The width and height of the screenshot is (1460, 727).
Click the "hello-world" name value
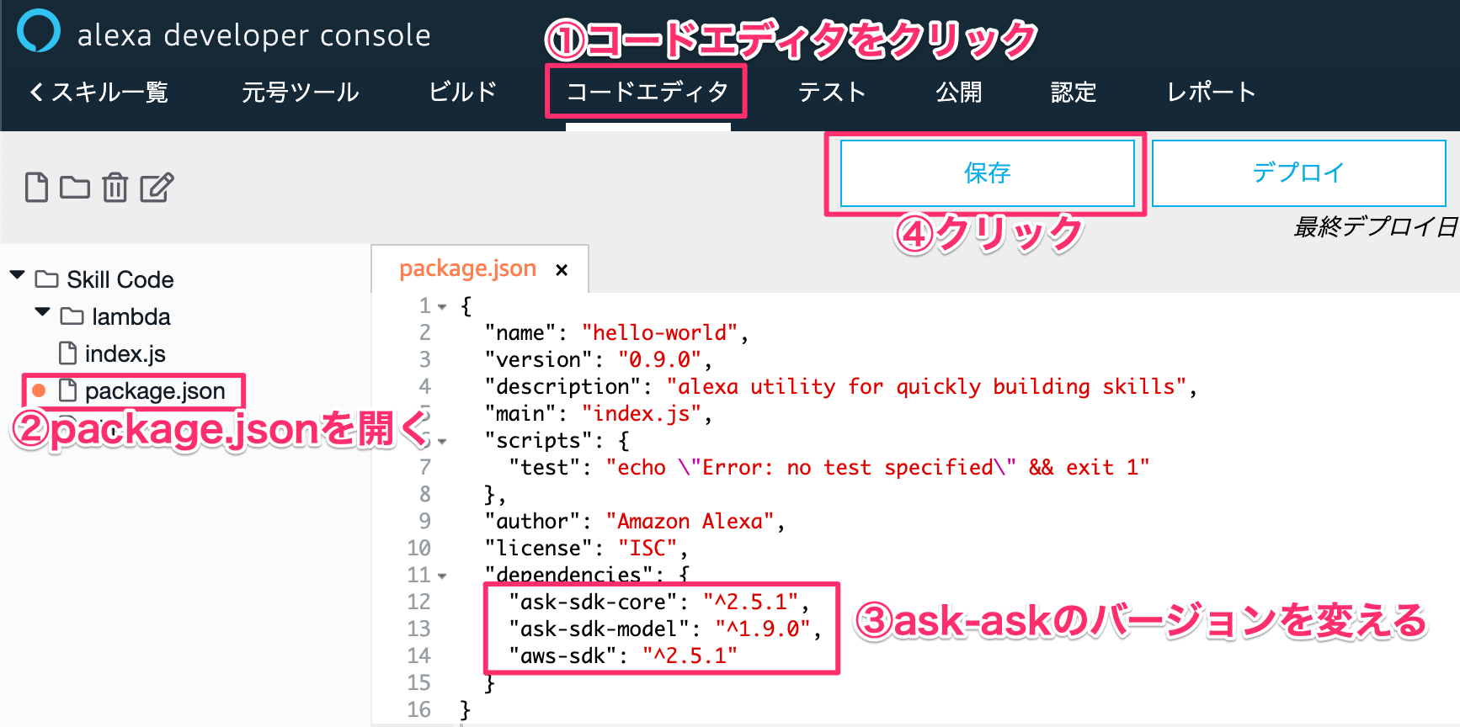coord(659,333)
